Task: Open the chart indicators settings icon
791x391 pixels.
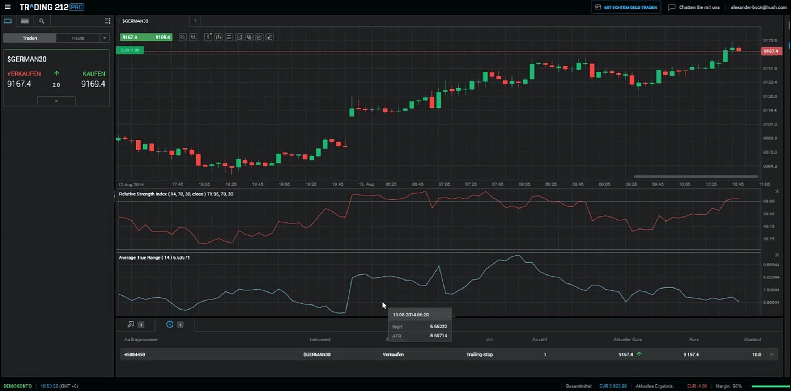Action: 229,37
